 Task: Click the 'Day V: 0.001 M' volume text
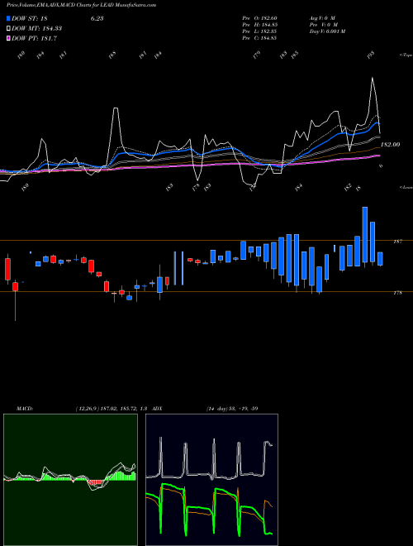coord(327,31)
